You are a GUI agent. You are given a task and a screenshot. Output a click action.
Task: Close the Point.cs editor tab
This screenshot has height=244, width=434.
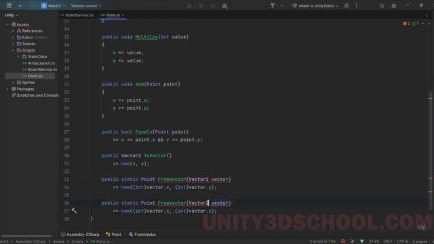pyautogui.click(x=123, y=15)
